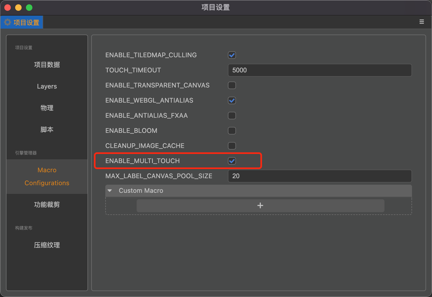The height and width of the screenshot is (297, 432).
Task: Open the panel hamburger menu icon
Action: (421, 22)
